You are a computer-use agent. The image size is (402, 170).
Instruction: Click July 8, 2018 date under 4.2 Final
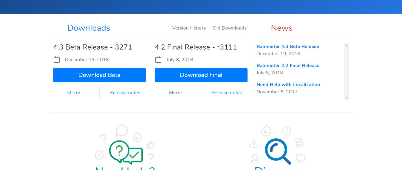[180, 60]
